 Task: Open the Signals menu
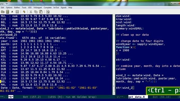pos(64,8)
